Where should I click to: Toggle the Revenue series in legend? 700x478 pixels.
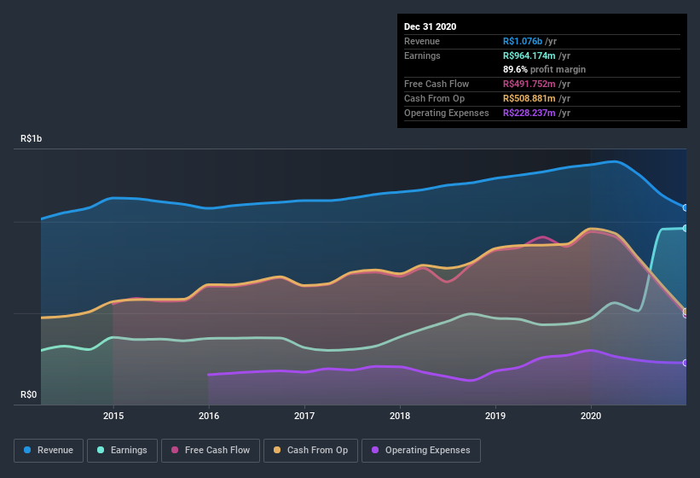[49, 450]
